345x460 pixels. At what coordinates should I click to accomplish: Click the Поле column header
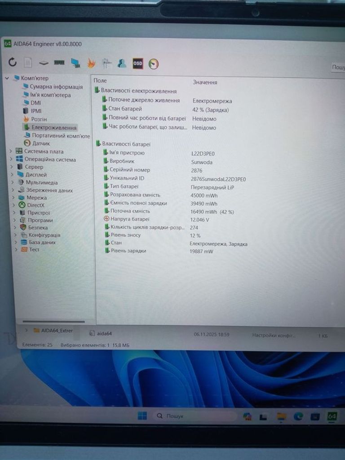(x=100, y=80)
